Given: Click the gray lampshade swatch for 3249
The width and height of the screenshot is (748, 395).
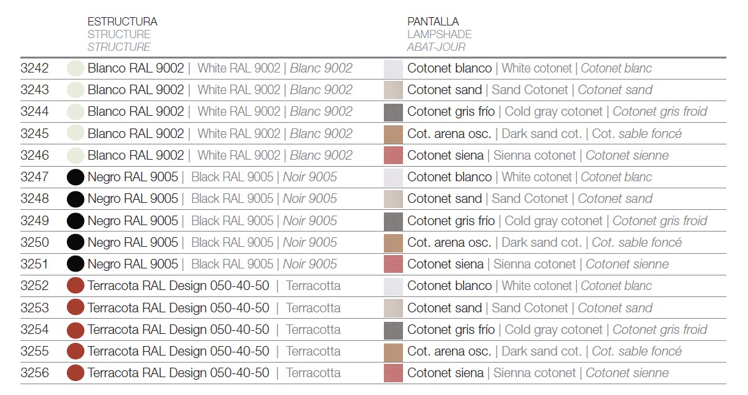Looking at the screenshot, I should click(393, 221).
